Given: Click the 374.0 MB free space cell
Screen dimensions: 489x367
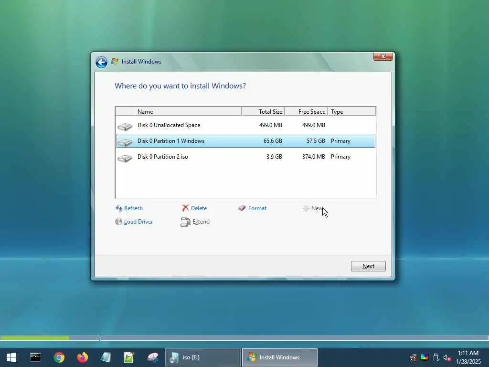Looking at the screenshot, I should click(x=313, y=157).
